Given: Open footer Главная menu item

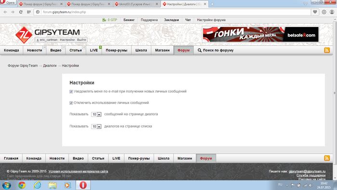Looking at the screenshot, I should [11, 158].
